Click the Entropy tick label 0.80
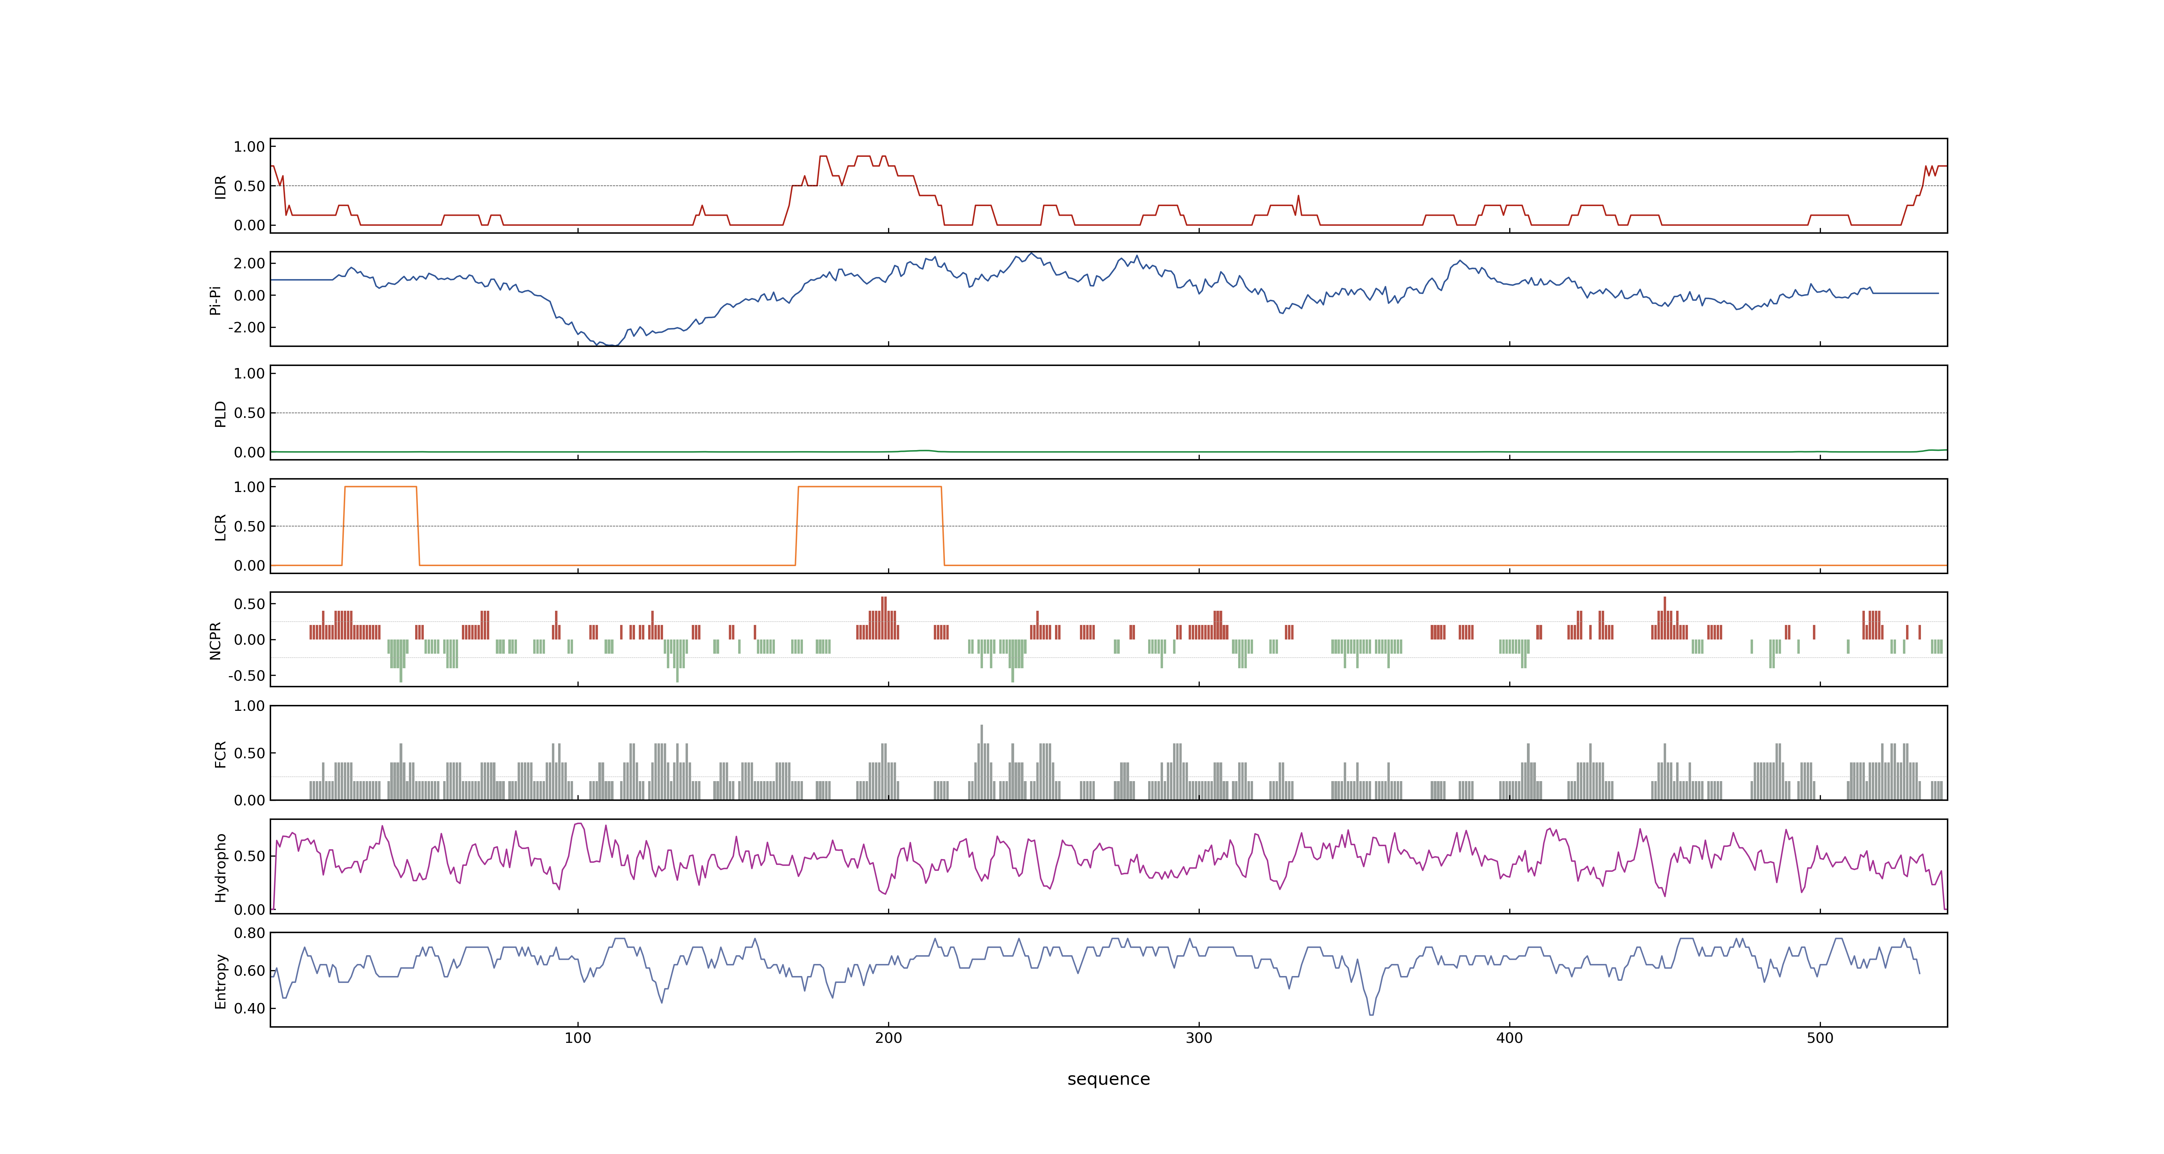This screenshot has width=2164, height=1154. point(250,932)
